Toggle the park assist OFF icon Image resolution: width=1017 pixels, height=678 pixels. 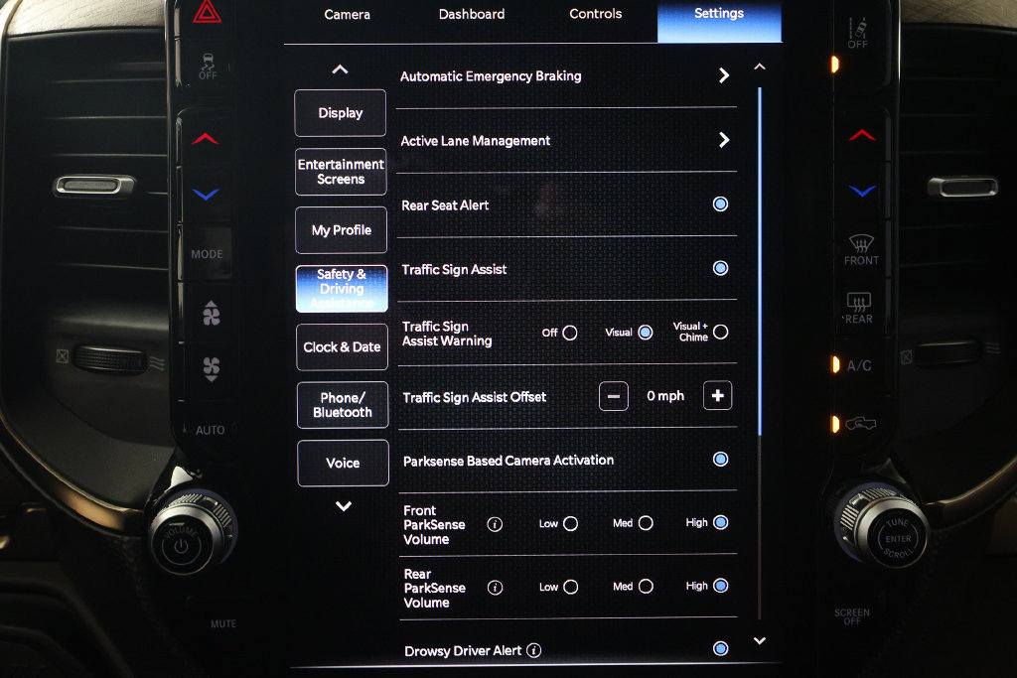coord(857,33)
